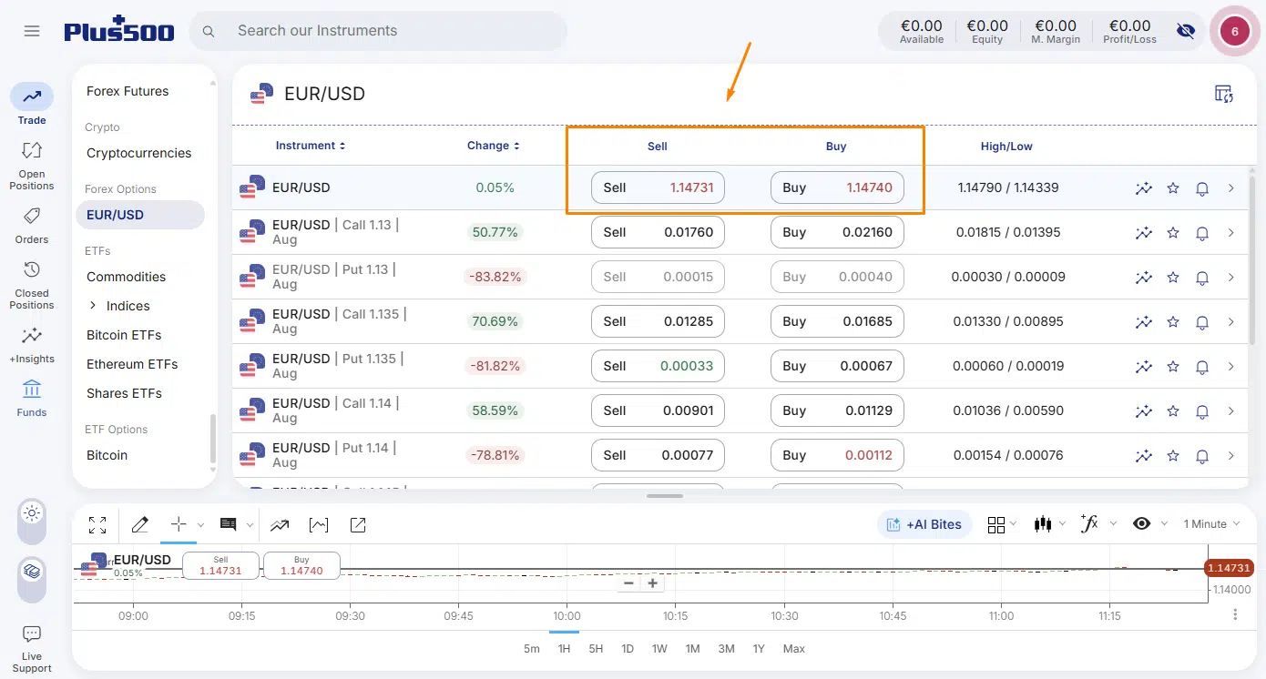Image resolution: width=1266 pixels, height=679 pixels.
Task: Open chart for EUR/USD Call 1.135 Aug
Action: pos(1144,322)
